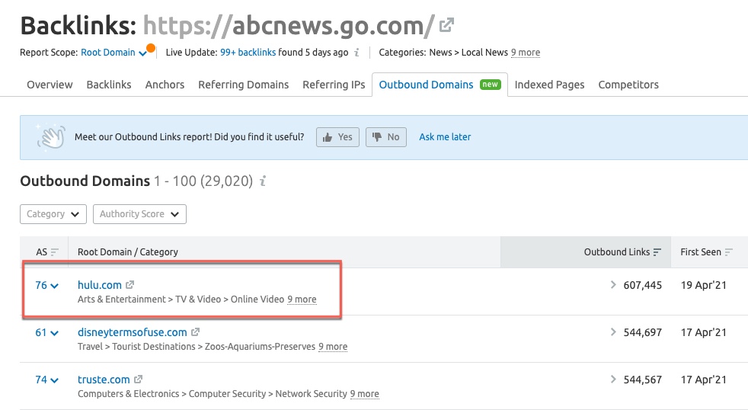Open truste.com domain link

(x=104, y=380)
